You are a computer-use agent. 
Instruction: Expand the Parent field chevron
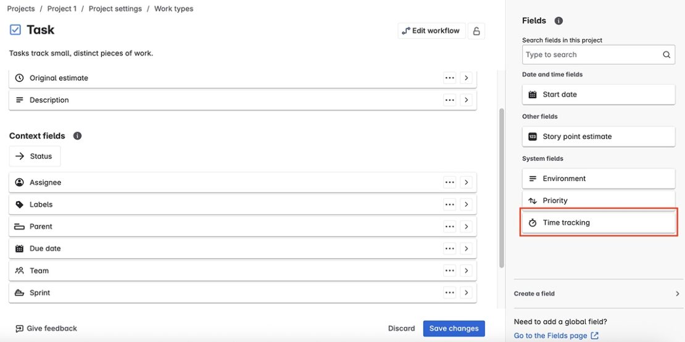pyautogui.click(x=466, y=227)
